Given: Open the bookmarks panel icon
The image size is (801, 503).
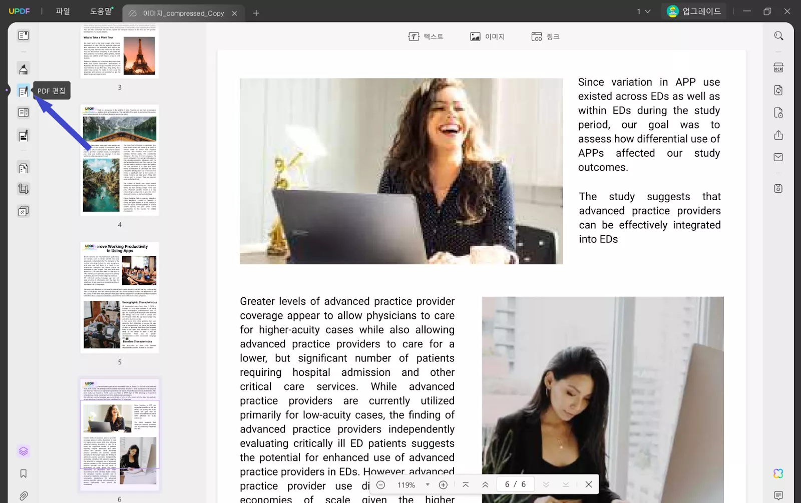Looking at the screenshot, I should 24,473.
